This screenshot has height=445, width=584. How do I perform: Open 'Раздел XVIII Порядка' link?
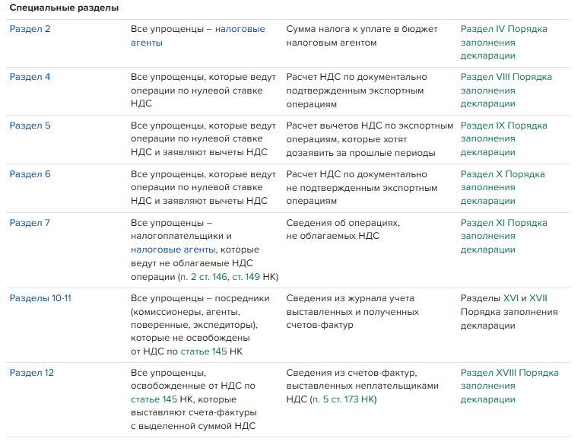coord(509,386)
